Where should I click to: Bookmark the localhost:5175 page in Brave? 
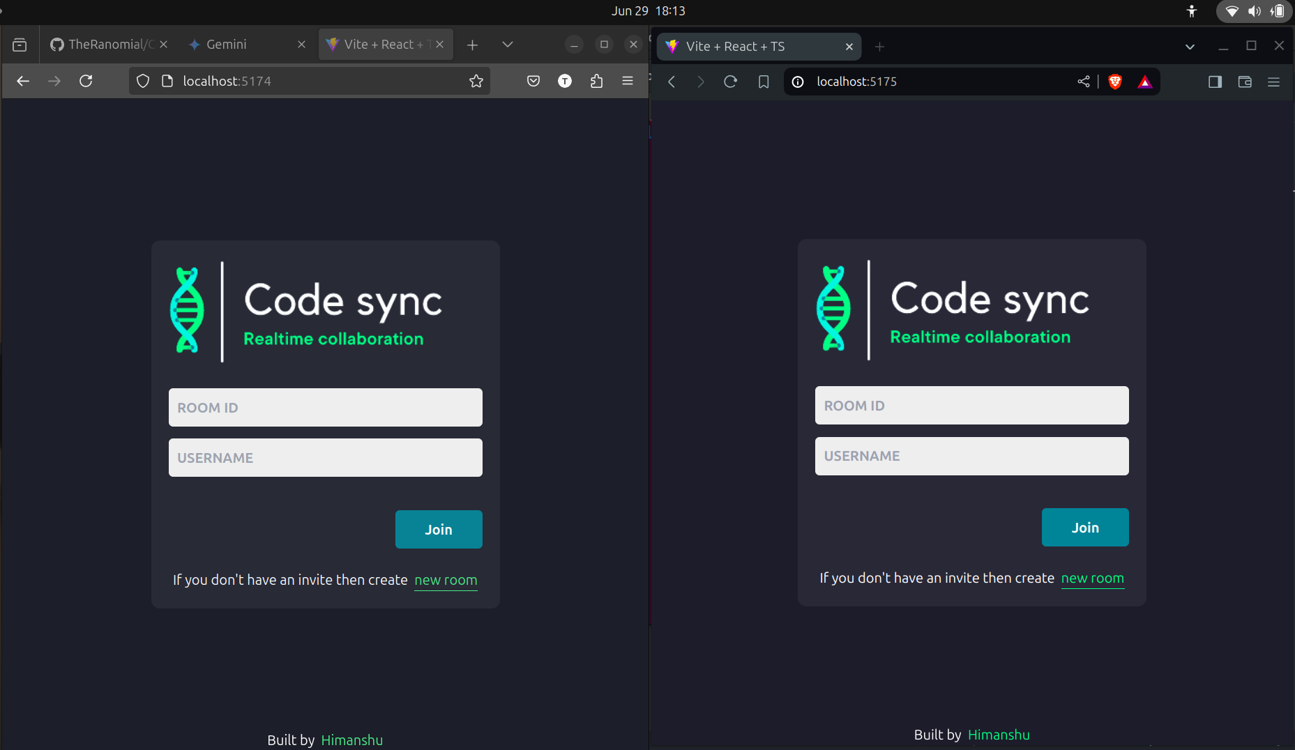pos(764,82)
